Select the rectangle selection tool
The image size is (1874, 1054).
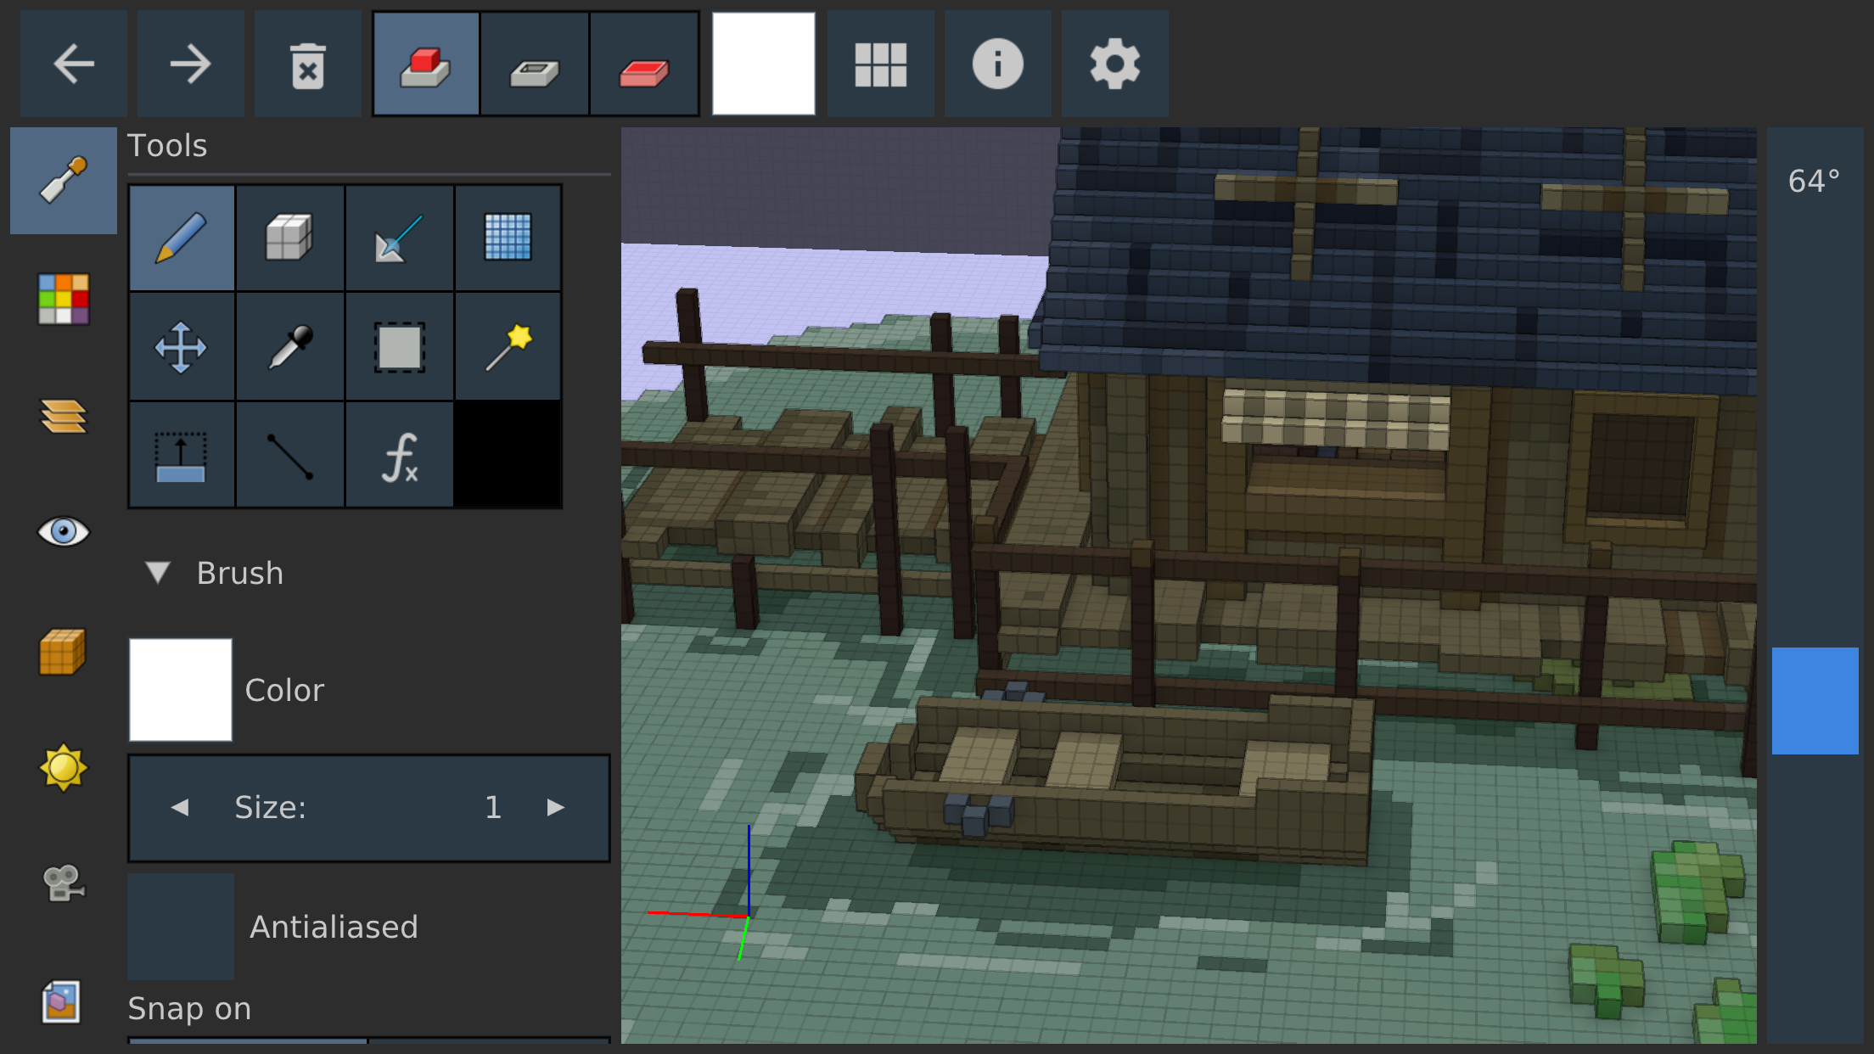point(399,346)
